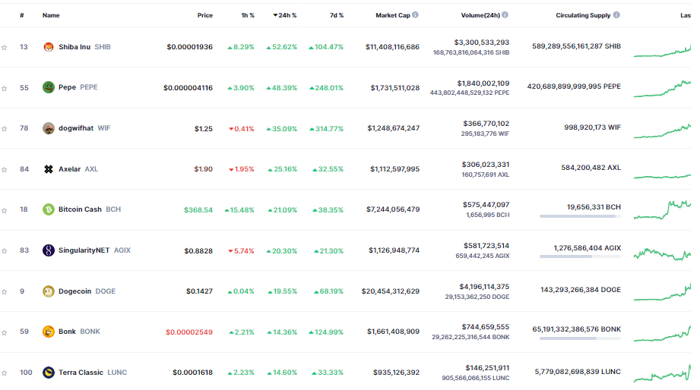The width and height of the screenshot is (700, 390).
Task: Click the Dogecoin logo
Action: (48, 291)
